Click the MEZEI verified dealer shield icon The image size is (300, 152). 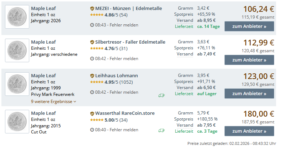coord(92,9)
